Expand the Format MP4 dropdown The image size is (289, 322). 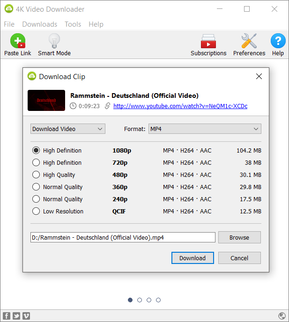click(205, 129)
